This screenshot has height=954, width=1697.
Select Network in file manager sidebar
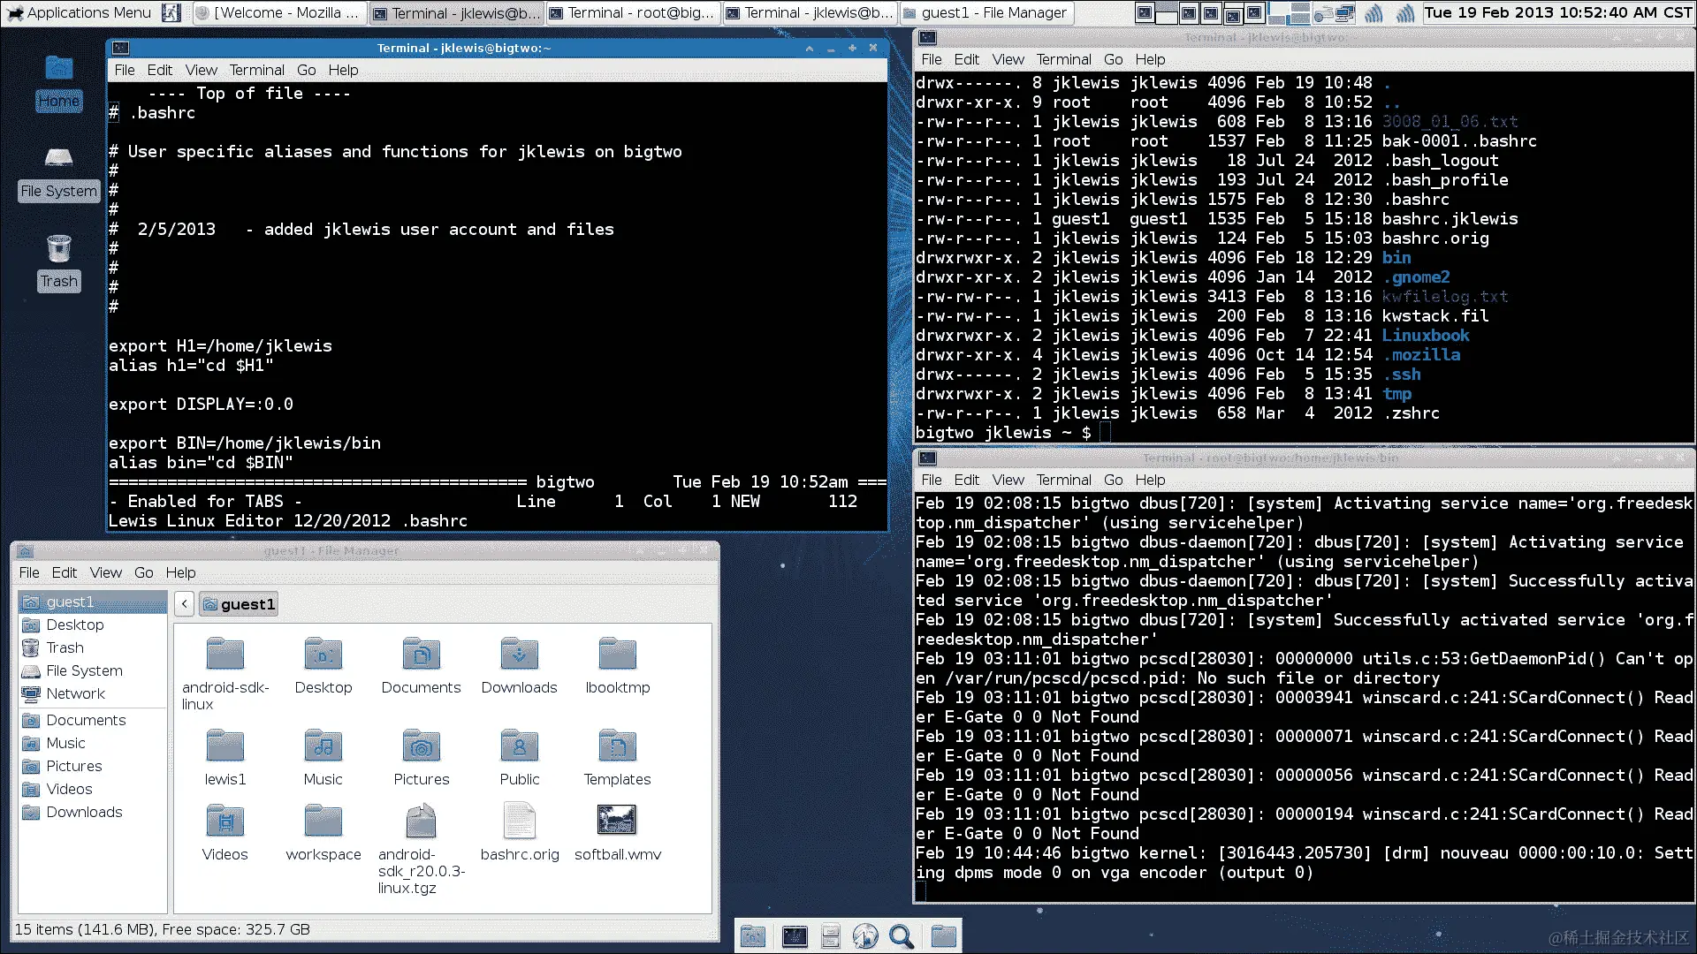(75, 693)
